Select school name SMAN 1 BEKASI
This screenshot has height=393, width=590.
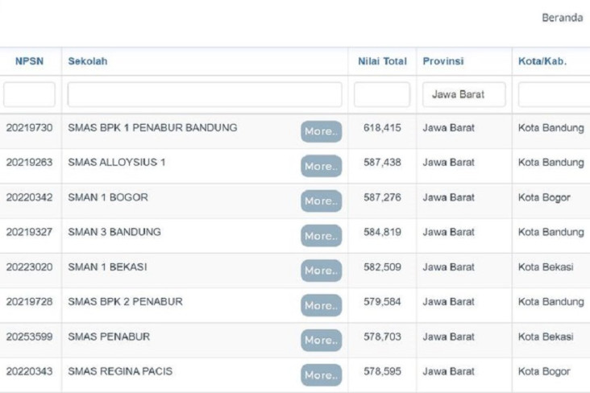pos(108,267)
